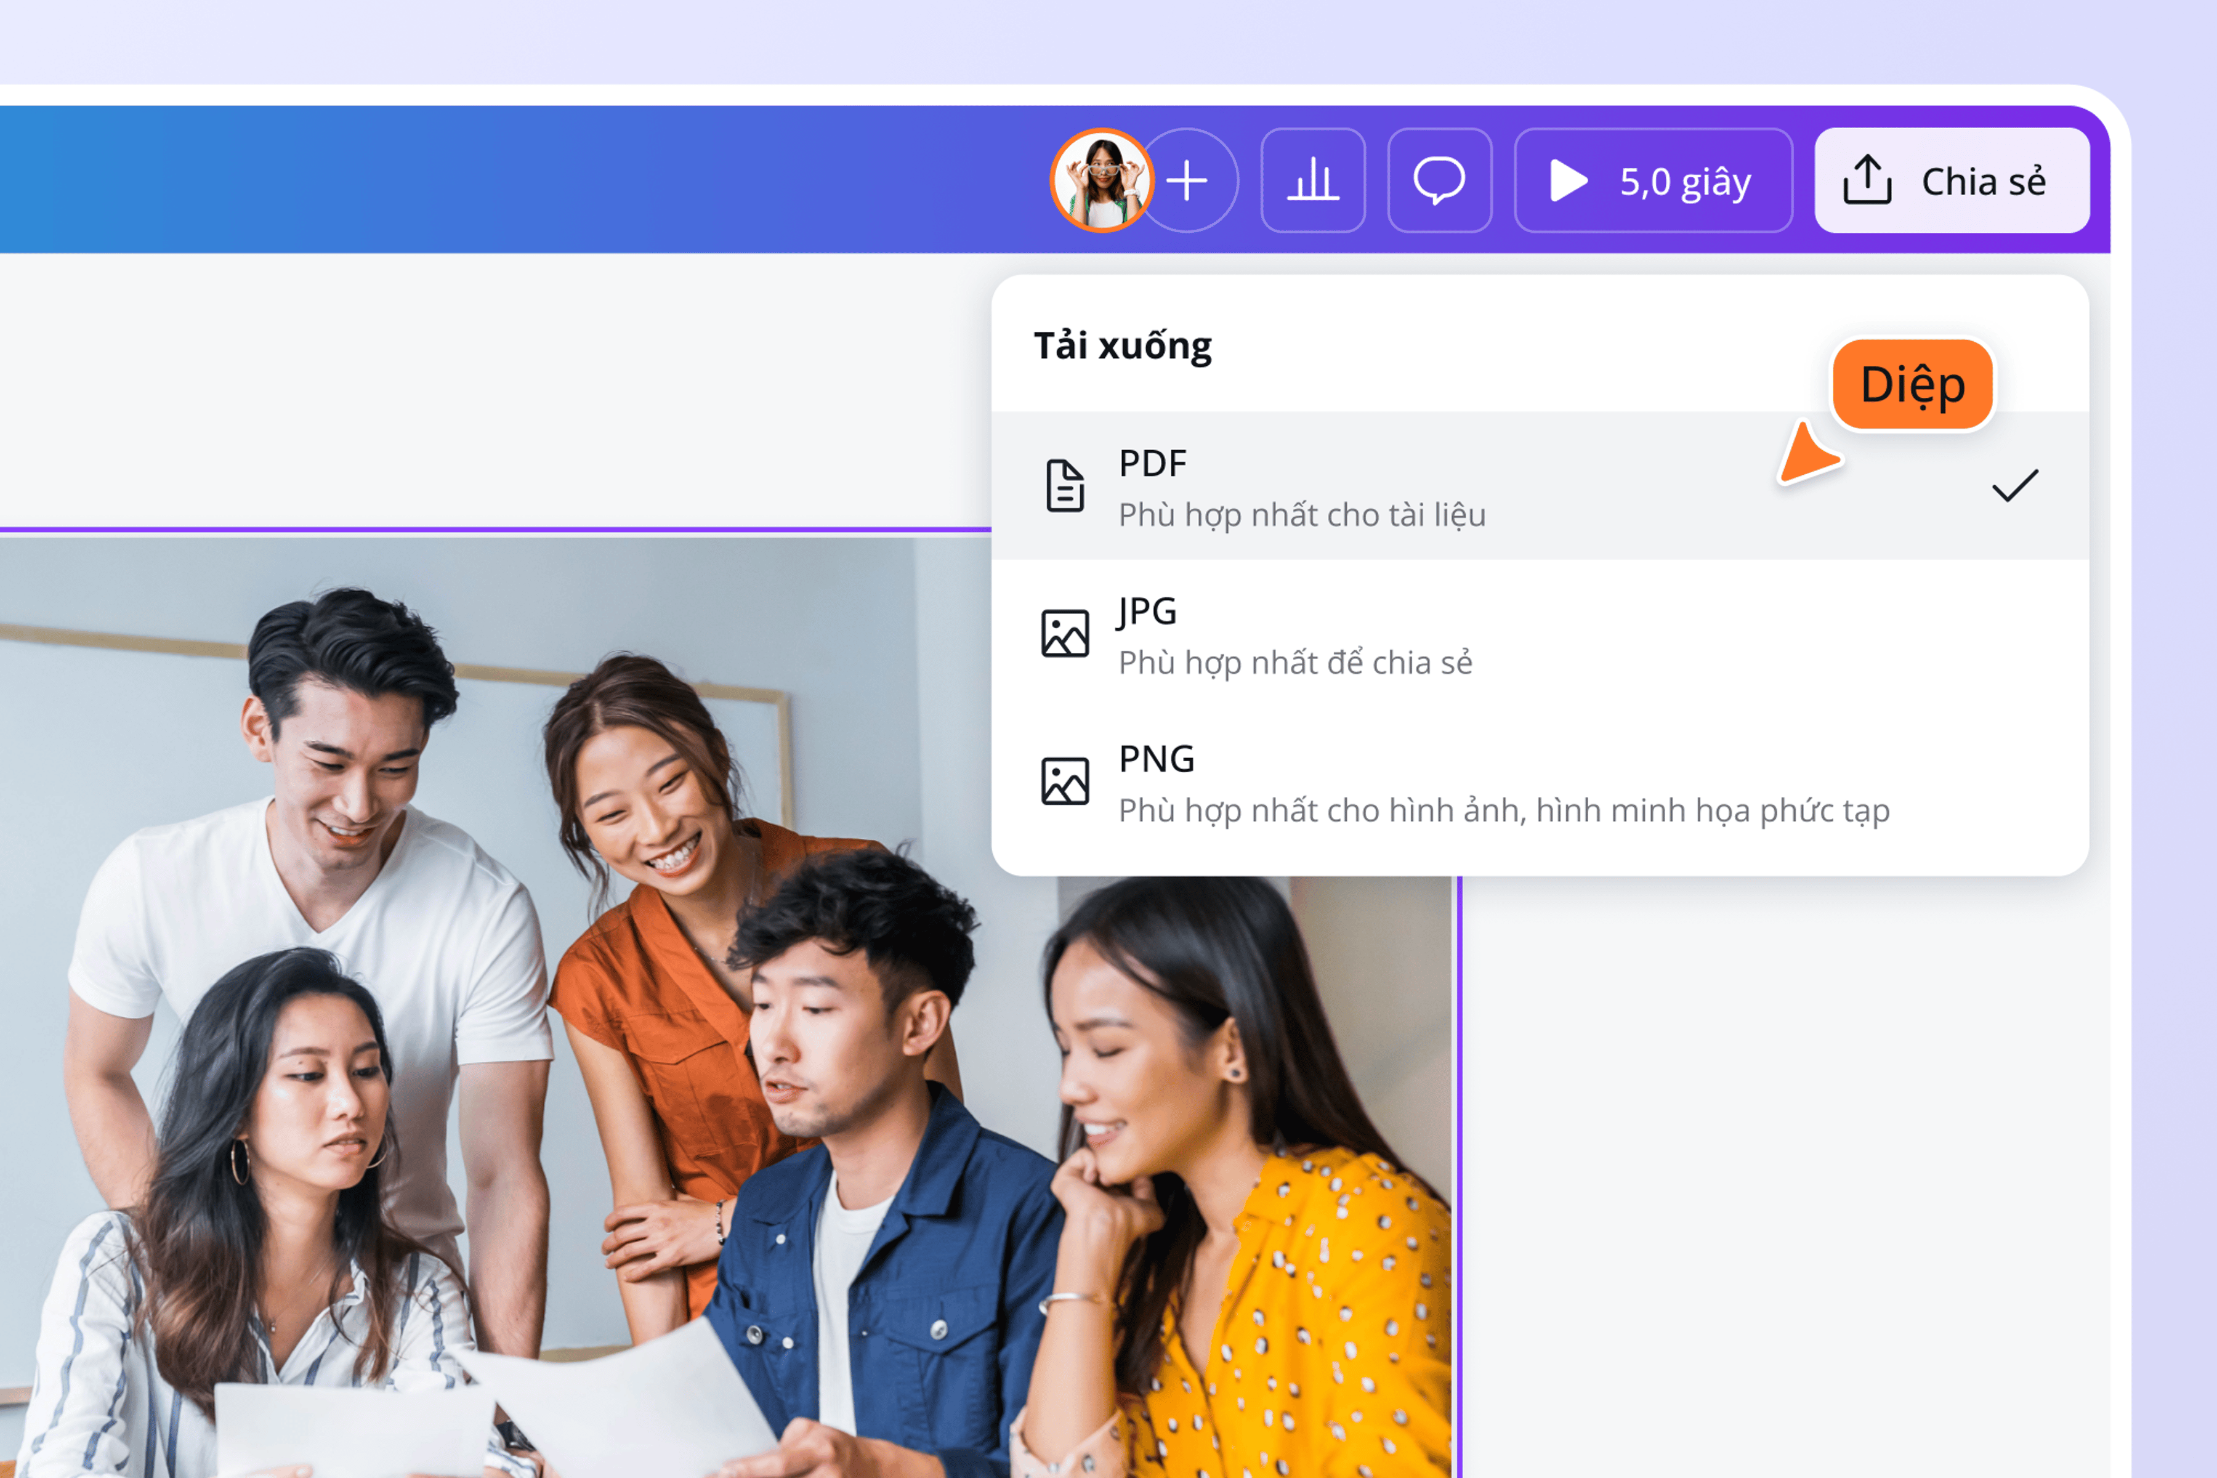Play the 5,0 giây presentation
This screenshot has height=1478, width=2217.
1654,180
